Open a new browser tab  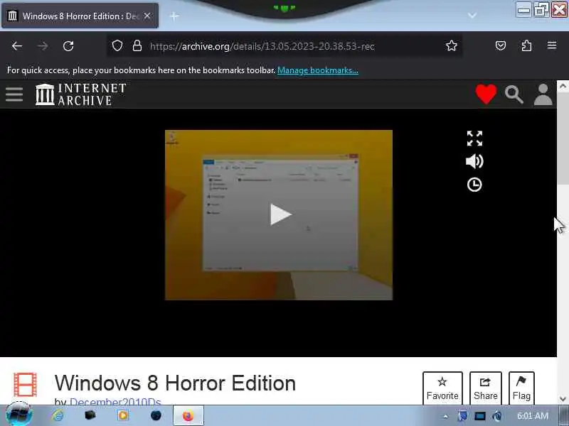pyautogui.click(x=174, y=16)
